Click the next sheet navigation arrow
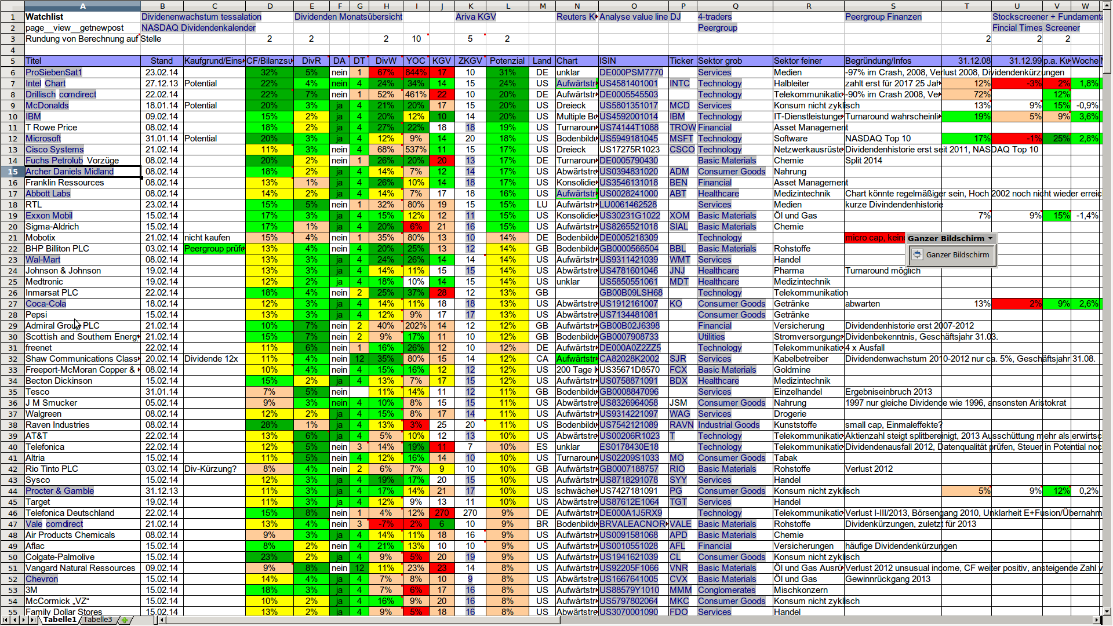 click(x=24, y=620)
